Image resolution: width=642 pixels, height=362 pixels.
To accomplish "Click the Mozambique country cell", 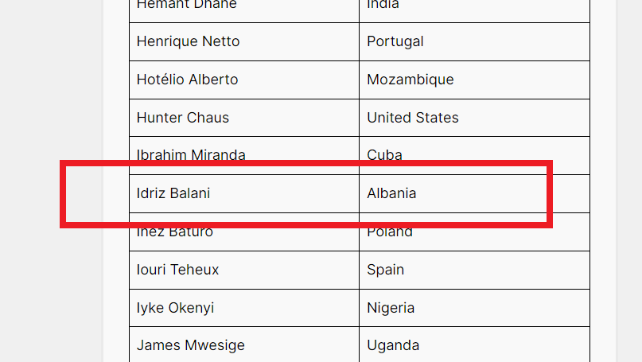I will coord(474,80).
